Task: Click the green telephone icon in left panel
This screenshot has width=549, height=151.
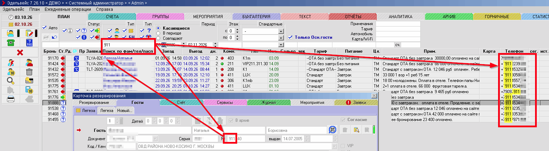Action: click(x=11, y=43)
